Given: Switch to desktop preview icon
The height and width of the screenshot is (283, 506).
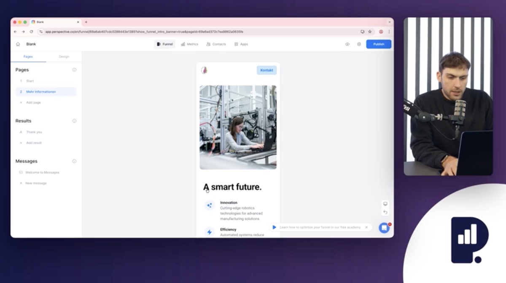Looking at the screenshot, I should (385, 204).
